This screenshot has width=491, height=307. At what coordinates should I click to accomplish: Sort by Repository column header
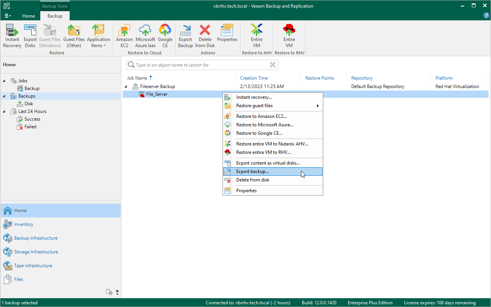coord(362,78)
